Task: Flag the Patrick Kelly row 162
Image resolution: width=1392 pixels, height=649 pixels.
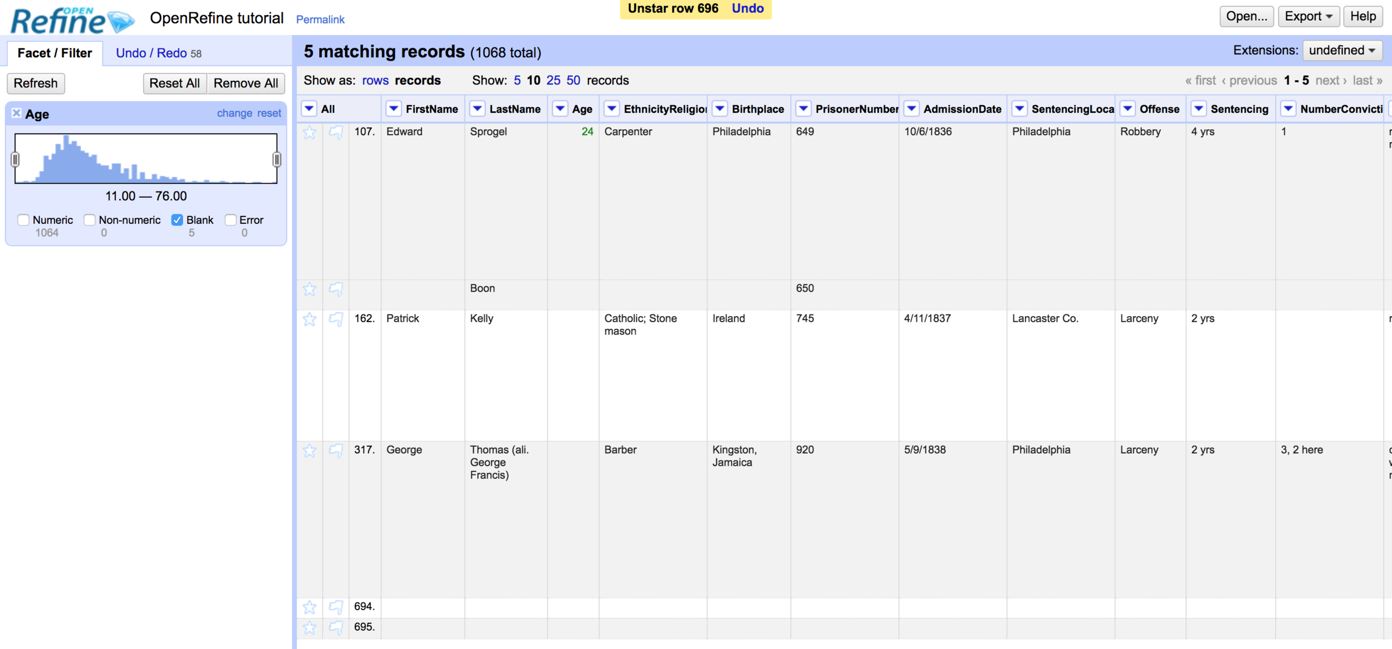Action: [336, 319]
